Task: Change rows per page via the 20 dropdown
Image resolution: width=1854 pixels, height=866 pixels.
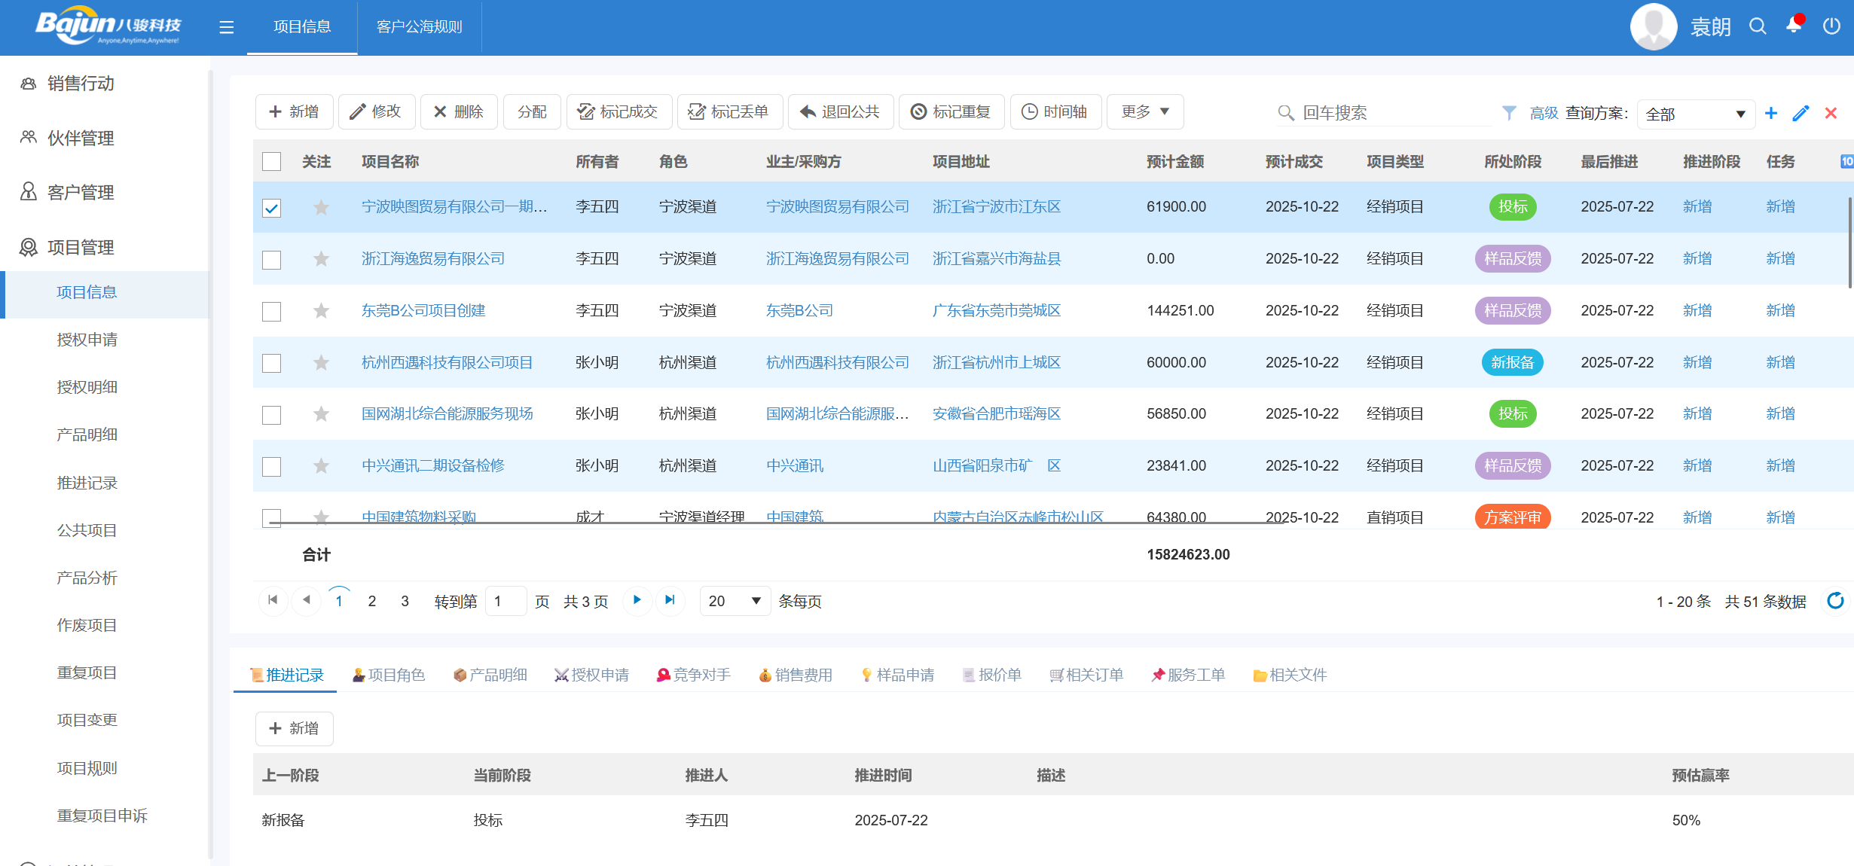Action: 734,601
